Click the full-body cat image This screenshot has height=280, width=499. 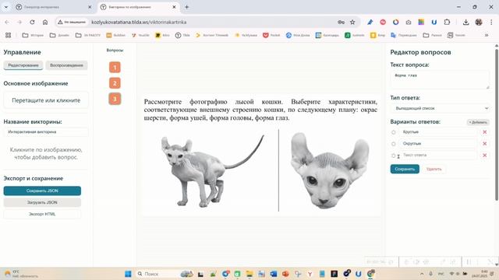click(213, 171)
